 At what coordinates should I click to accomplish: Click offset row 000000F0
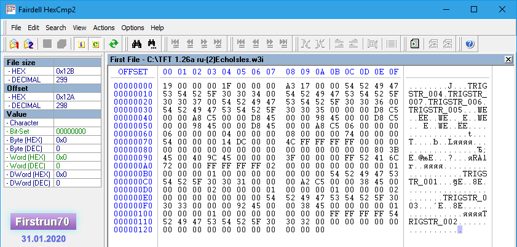133,206
